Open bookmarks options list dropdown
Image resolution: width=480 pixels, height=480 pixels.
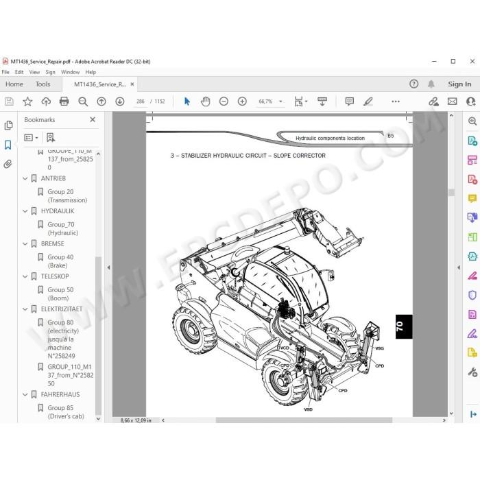pyautogui.click(x=31, y=138)
